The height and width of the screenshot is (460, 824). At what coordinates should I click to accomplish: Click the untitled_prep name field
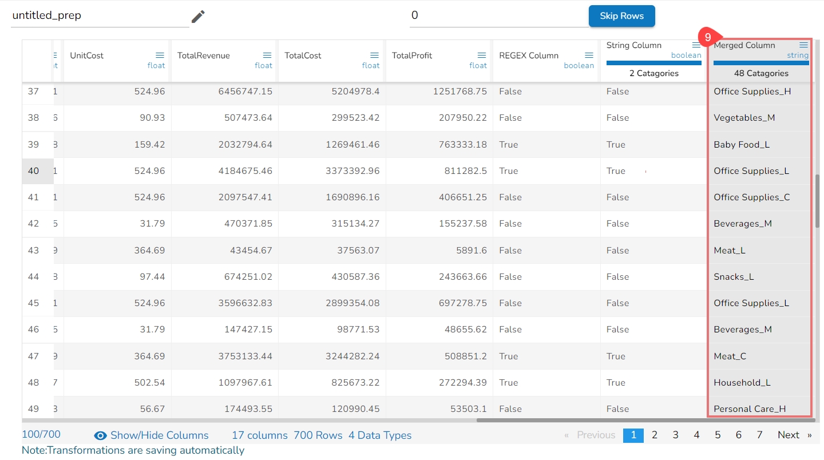click(x=100, y=16)
